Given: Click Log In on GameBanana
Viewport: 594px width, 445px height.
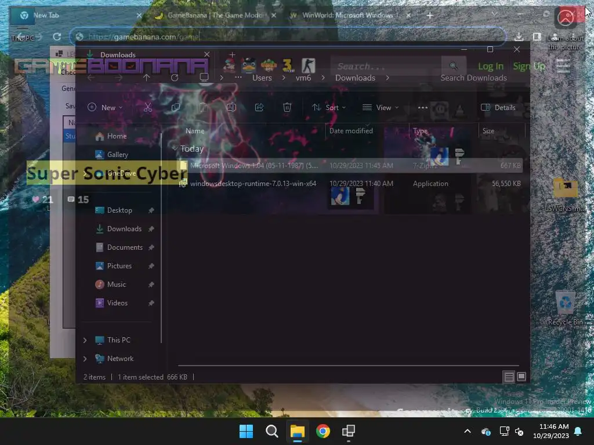Looking at the screenshot, I should pos(491,66).
